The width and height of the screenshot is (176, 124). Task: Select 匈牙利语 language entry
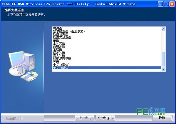tap(107, 52)
